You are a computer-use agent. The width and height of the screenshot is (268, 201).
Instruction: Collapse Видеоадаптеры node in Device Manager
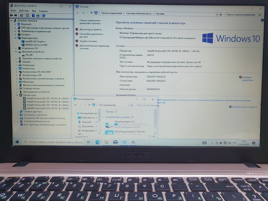point(15,38)
